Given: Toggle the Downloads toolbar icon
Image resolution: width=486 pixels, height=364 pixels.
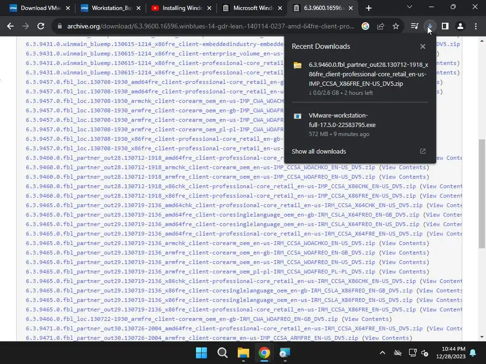Looking at the screenshot, I should [430, 27].
